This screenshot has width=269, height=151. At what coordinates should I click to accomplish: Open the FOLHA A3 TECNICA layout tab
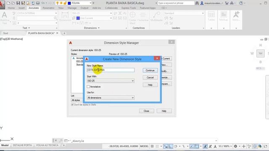click(x=47, y=145)
